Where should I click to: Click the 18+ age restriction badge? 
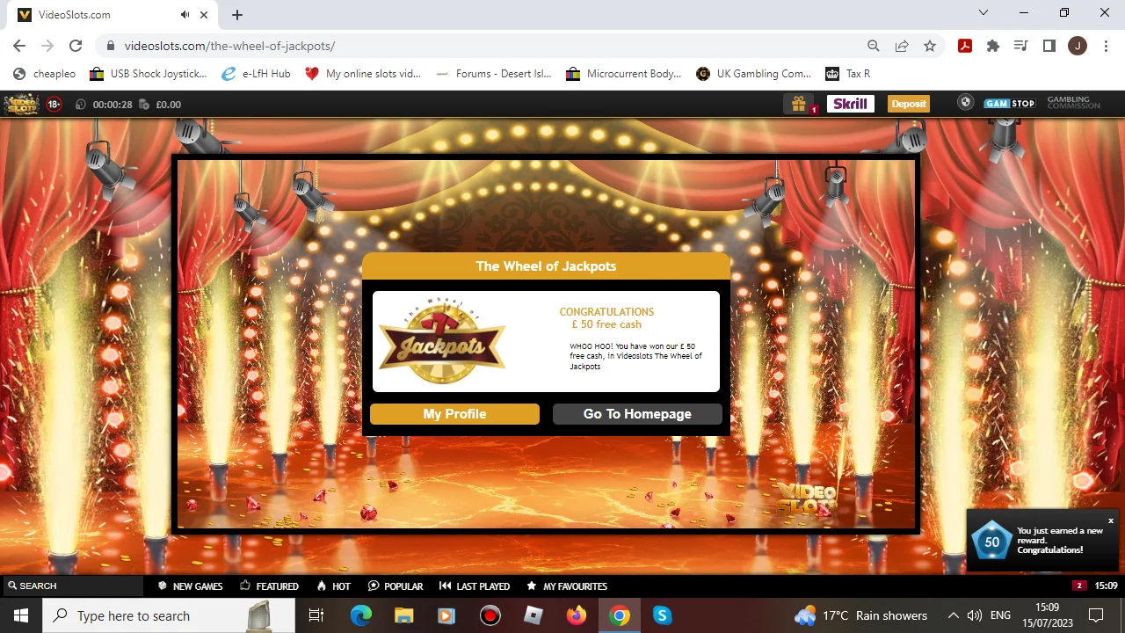[54, 104]
